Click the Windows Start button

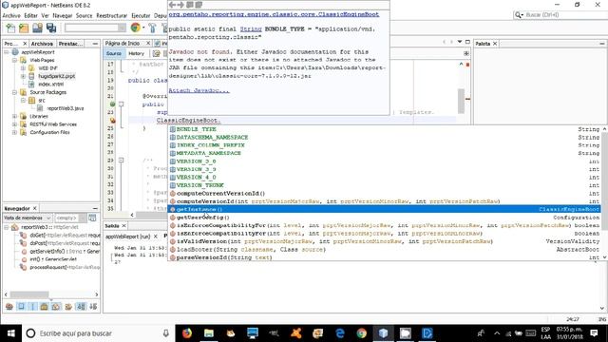click(x=10, y=333)
